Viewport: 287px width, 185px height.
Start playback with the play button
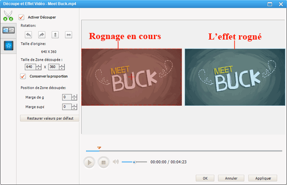89,162
